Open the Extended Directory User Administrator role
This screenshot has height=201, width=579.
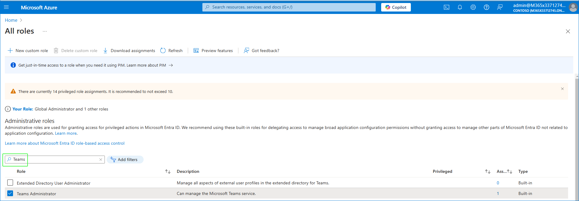[x=54, y=183]
